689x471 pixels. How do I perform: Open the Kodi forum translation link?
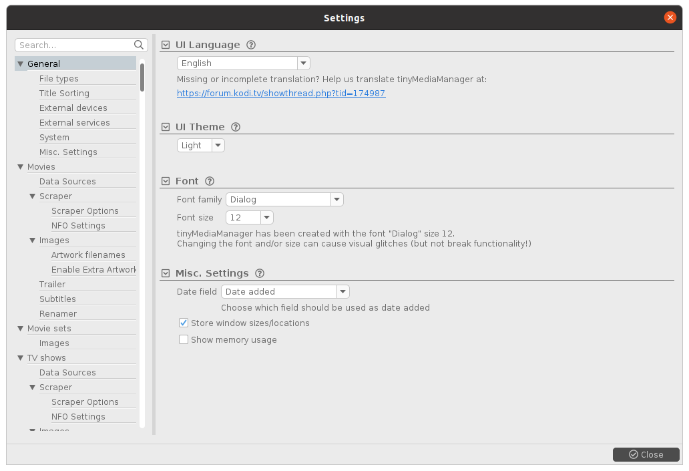tap(281, 94)
